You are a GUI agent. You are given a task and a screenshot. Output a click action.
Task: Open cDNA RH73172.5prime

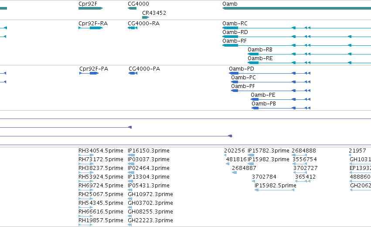[86, 164]
